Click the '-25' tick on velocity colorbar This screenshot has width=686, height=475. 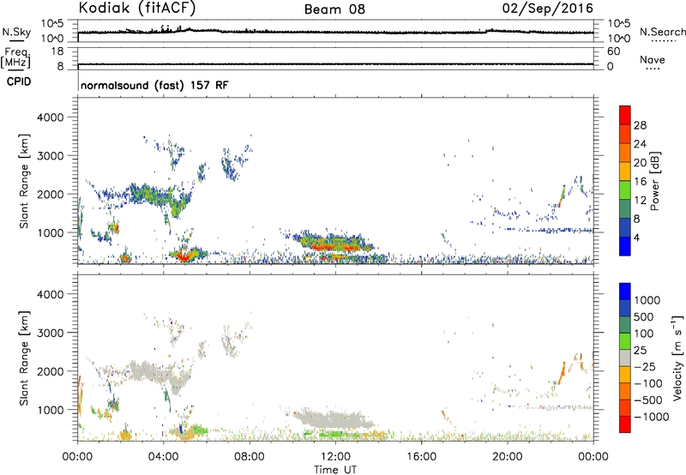(x=645, y=367)
